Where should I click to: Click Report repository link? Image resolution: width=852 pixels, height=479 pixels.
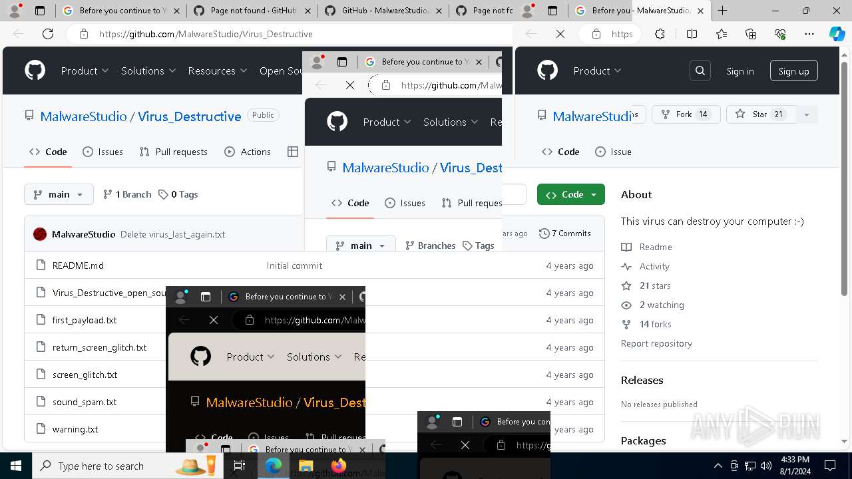[656, 343]
